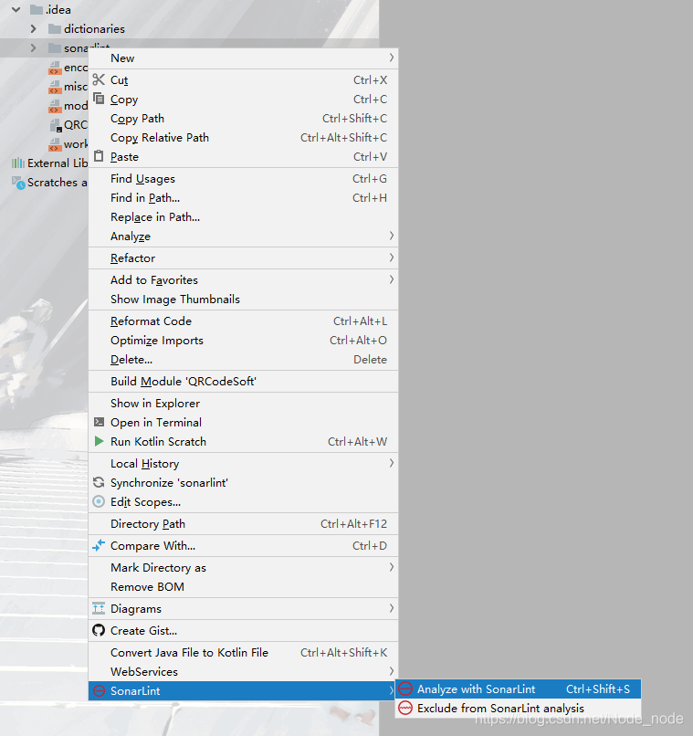Select the dictionaries tree item label
Viewport: 693px width, 736px height.
click(94, 28)
